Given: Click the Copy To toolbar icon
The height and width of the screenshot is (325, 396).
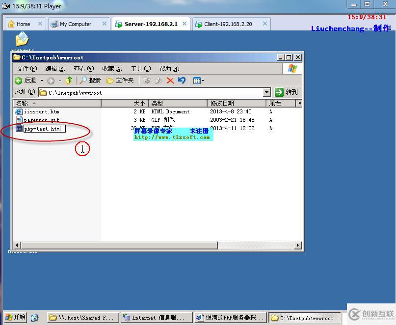Looking at the screenshot, I should click(158, 81).
